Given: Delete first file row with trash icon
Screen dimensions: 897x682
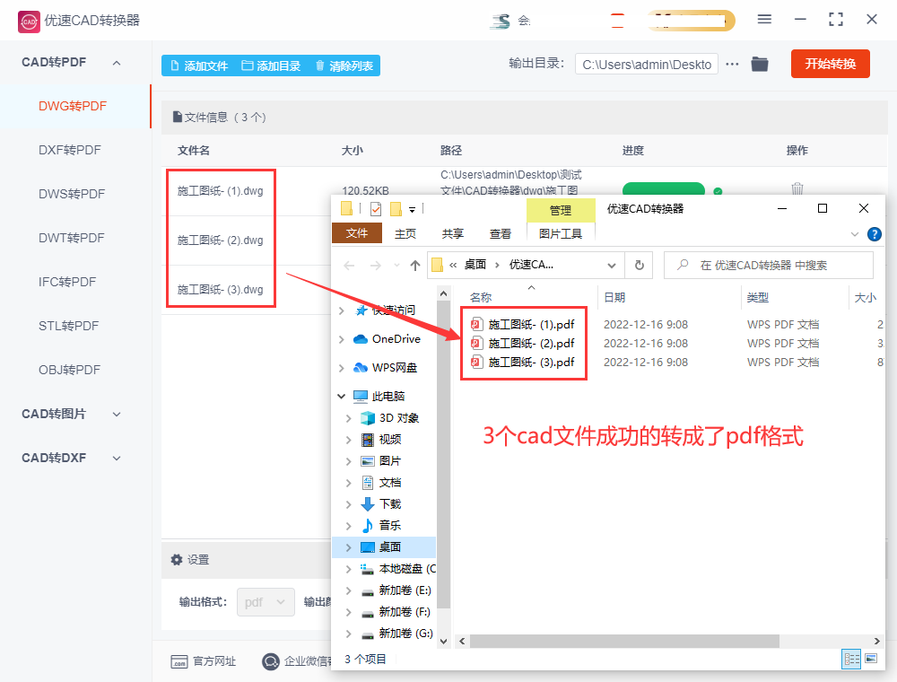Looking at the screenshot, I should point(797,188).
